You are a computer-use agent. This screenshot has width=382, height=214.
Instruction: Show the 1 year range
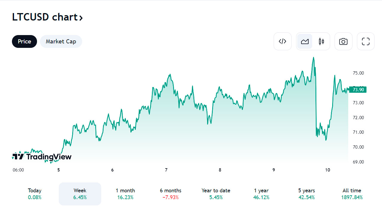tap(261, 194)
